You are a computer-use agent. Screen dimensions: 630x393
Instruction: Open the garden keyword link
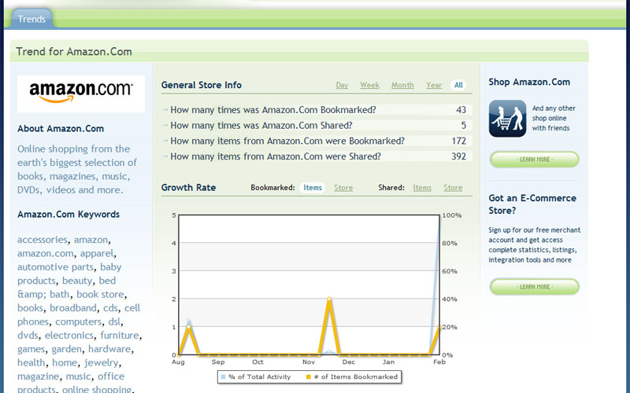point(67,349)
